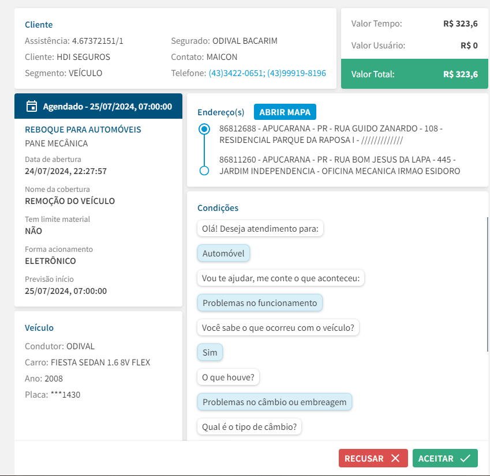Image resolution: width=490 pixels, height=476 pixels.
Task: Click the phone number (43)99919-8196
Action: (297, 73)
